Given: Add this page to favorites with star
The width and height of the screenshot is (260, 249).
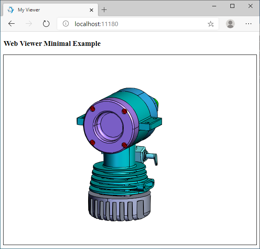Looking at the screenshot, I should pyautogui.click(x=211, y=24).
